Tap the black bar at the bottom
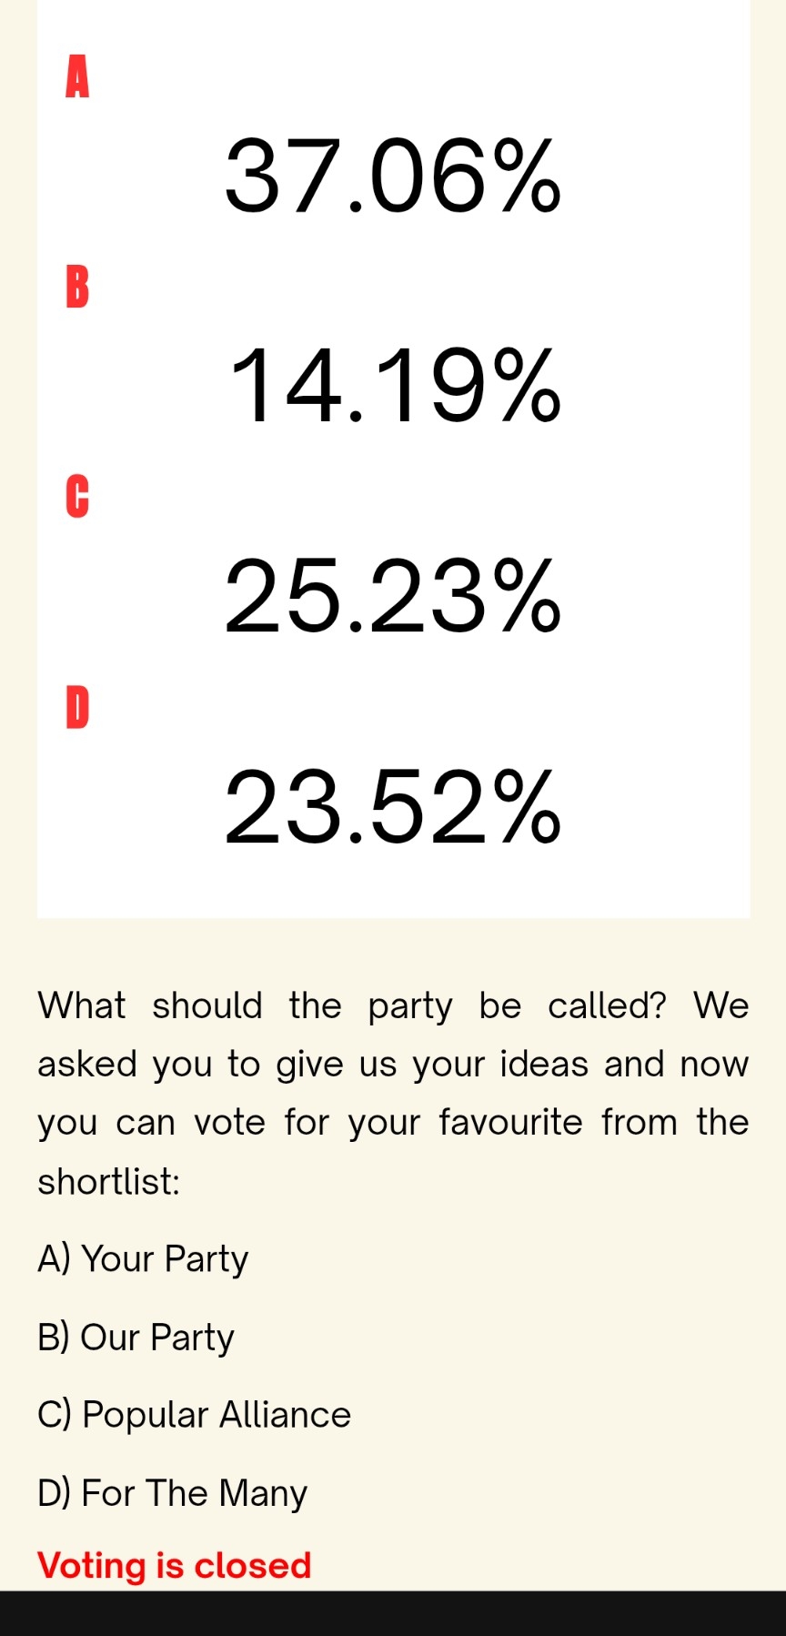Image resolution: width=786 pixels, height=1636 pixels. [x=393, y=1613]
